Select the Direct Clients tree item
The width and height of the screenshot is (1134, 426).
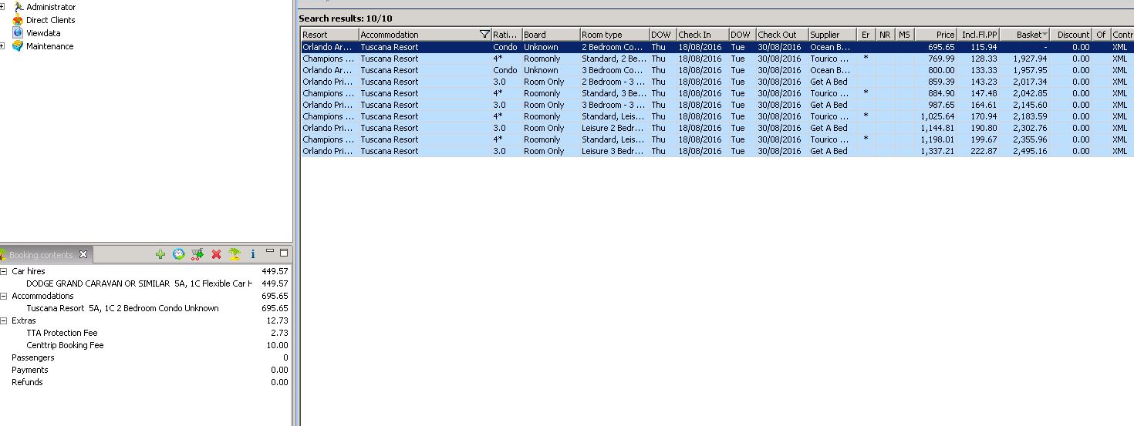coord(51,20)
